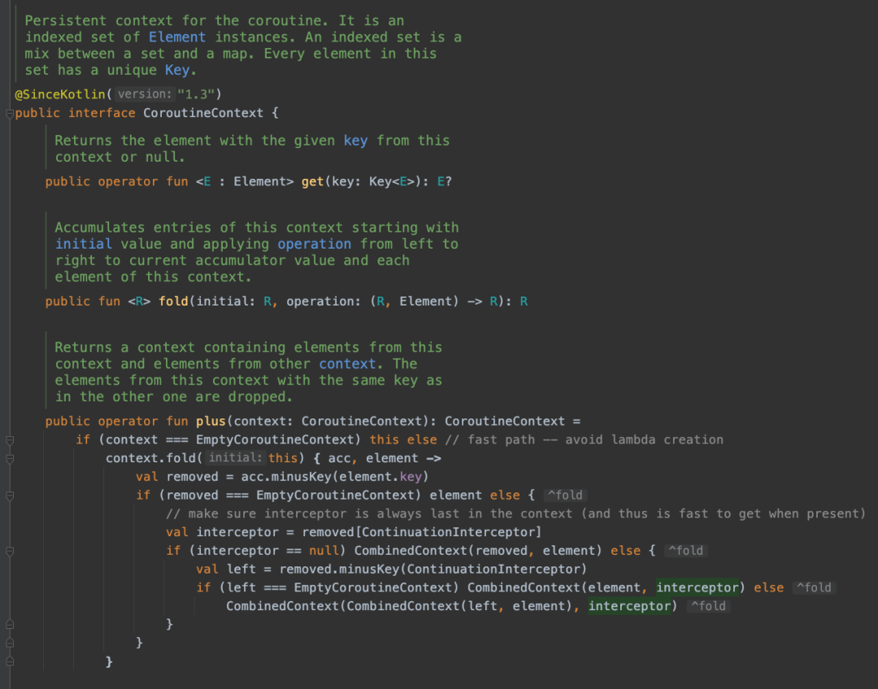Click highlighted 'interceptor' on the nested CombinedContext line

[629, 606]
